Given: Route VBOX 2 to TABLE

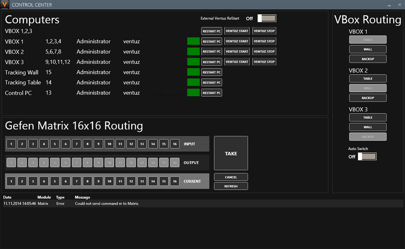Looking at the screenshot, I should click(368, 78).
